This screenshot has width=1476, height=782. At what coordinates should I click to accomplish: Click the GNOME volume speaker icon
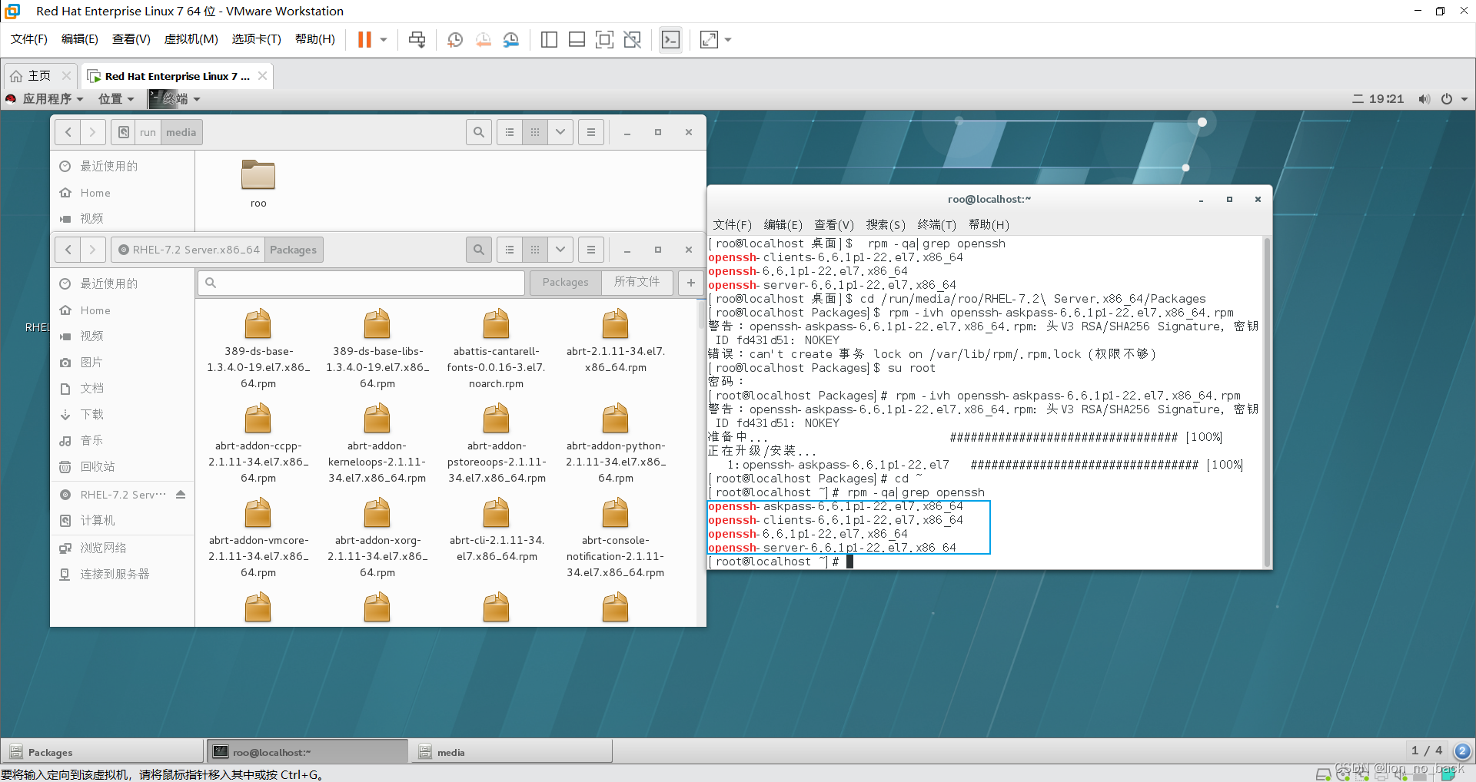coord(1424,98)
